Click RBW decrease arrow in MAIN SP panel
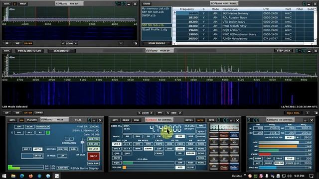The width and height of the screenshot is (319, 179). click(167, 113)
